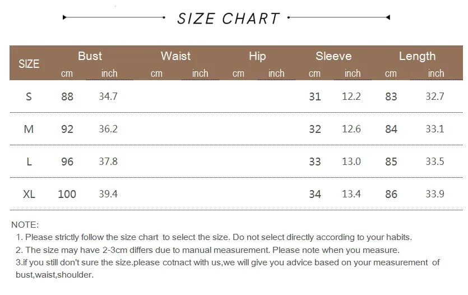
Task: Click the NOTE: heading text
Action: pyautogui.click(x=25, y=224)
